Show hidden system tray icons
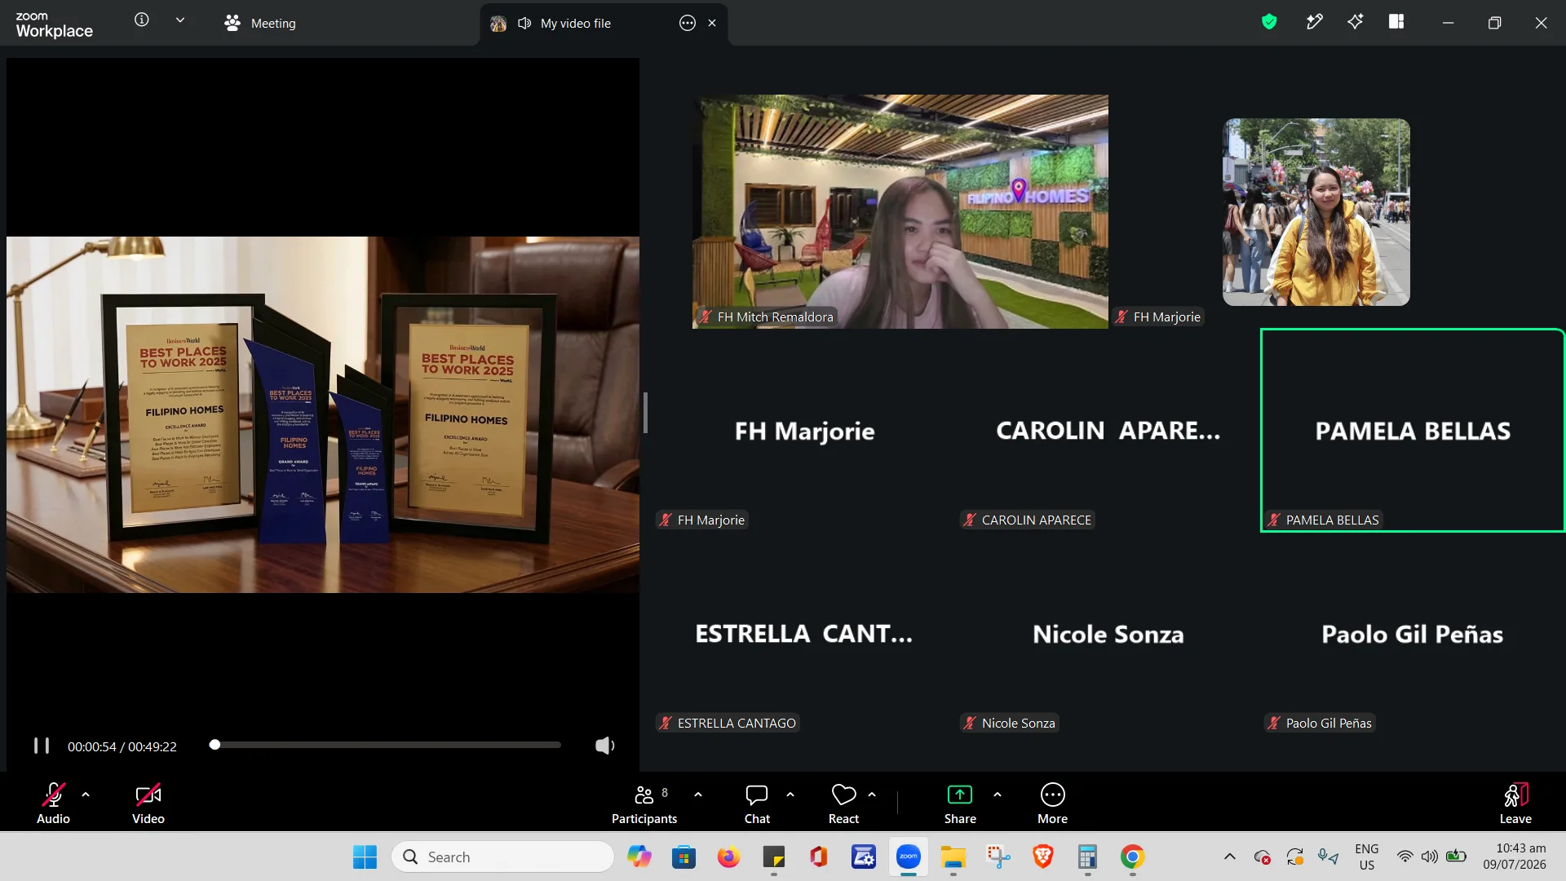The width and height of the screenshot is (1566, 881). [x=1230, y=857]
